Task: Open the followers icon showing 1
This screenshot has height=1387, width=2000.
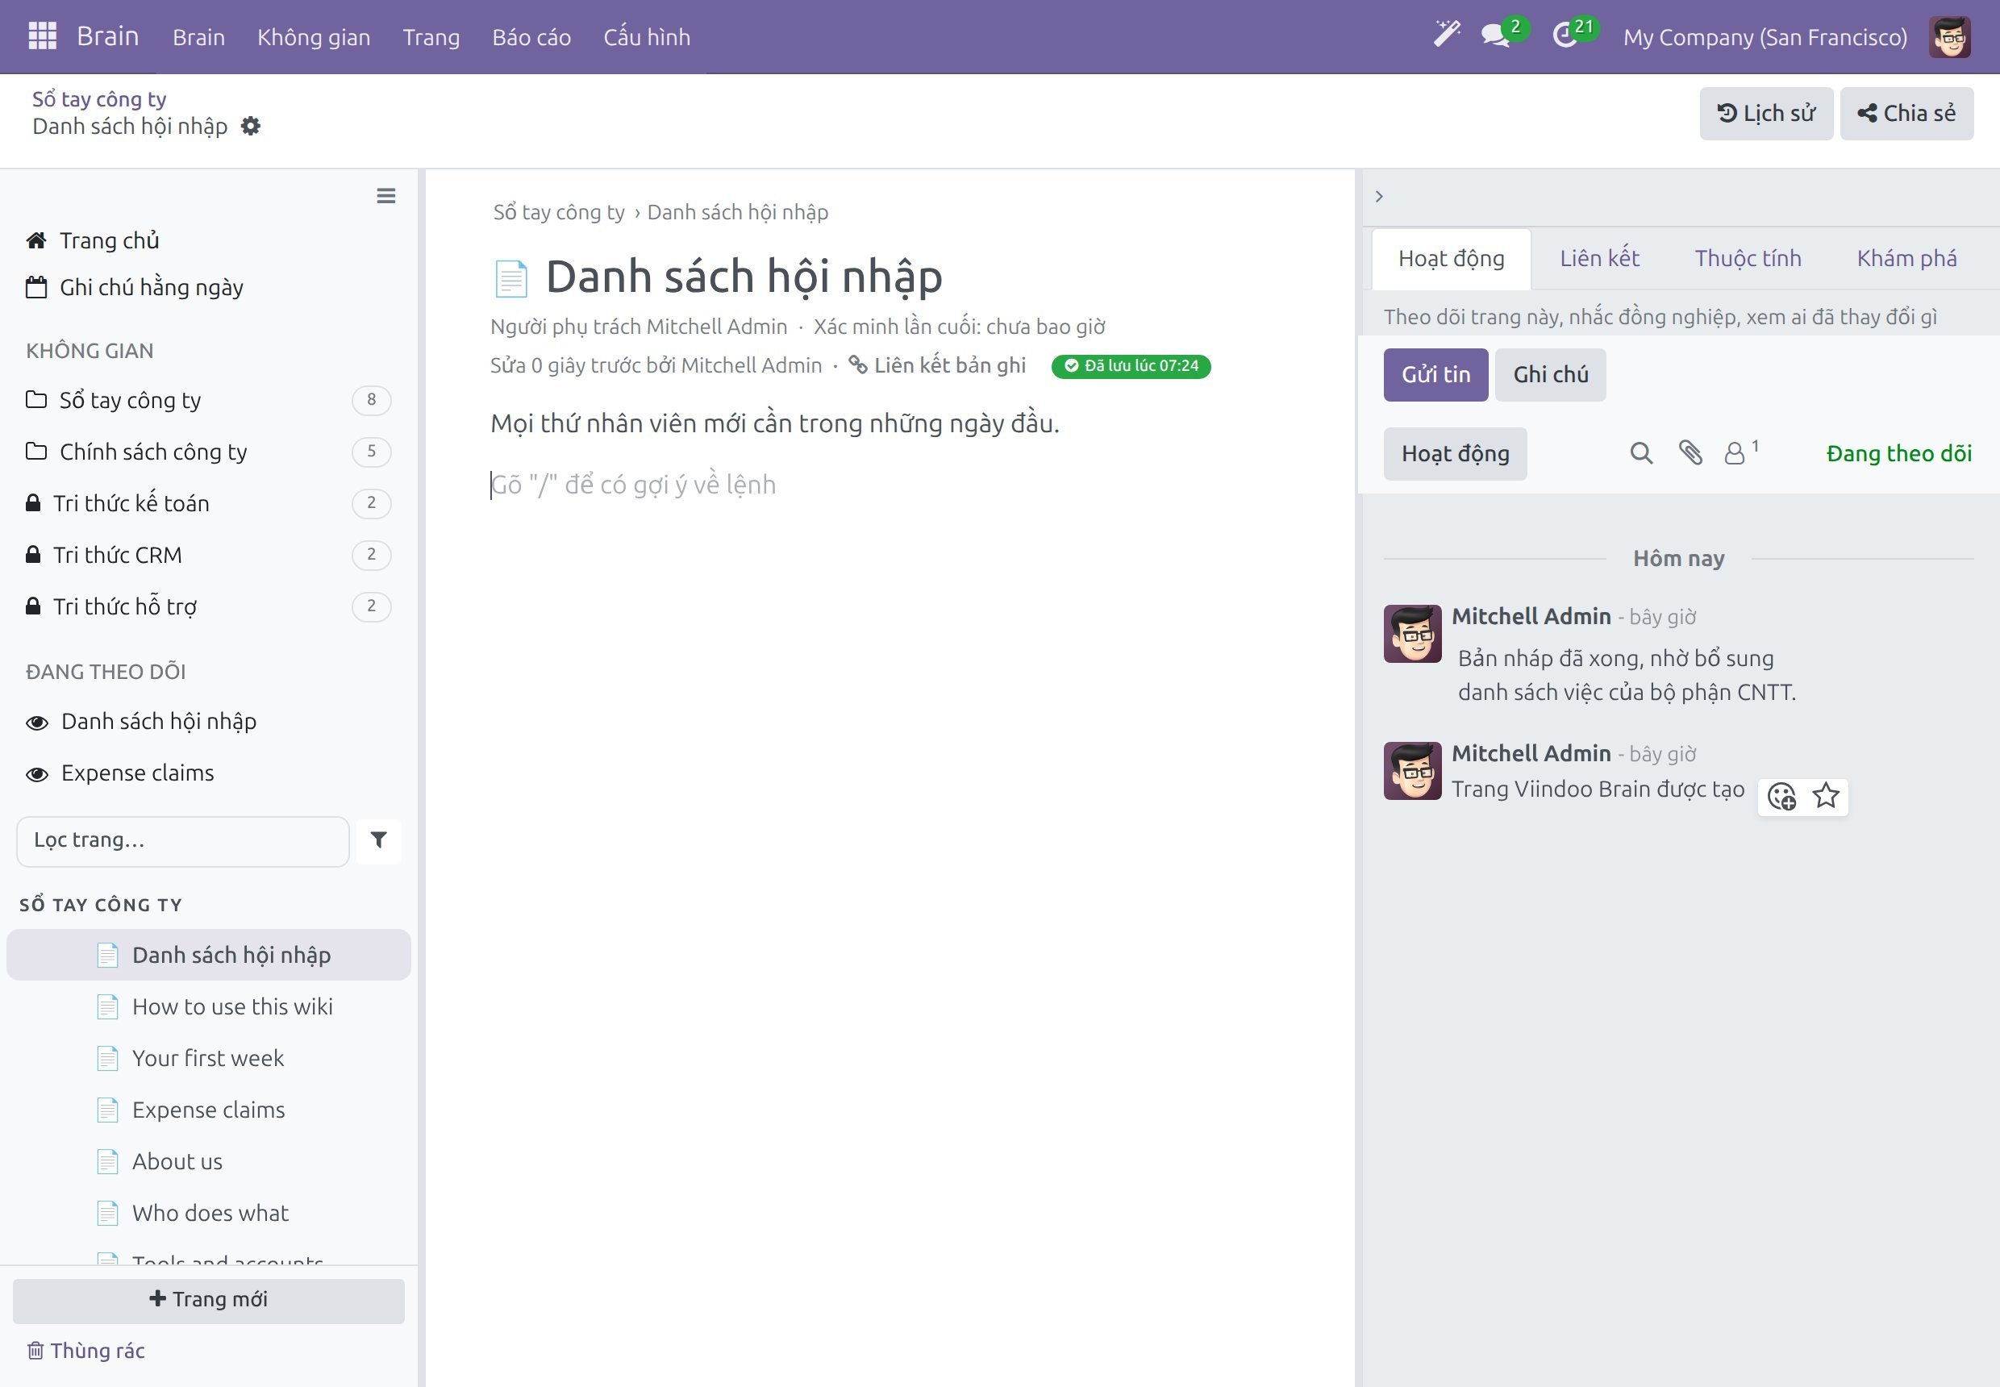Action: click(1741, 452)
